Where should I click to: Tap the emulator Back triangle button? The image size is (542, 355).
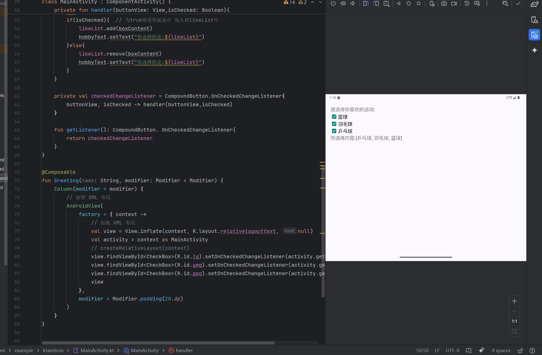tap(399, 4)
